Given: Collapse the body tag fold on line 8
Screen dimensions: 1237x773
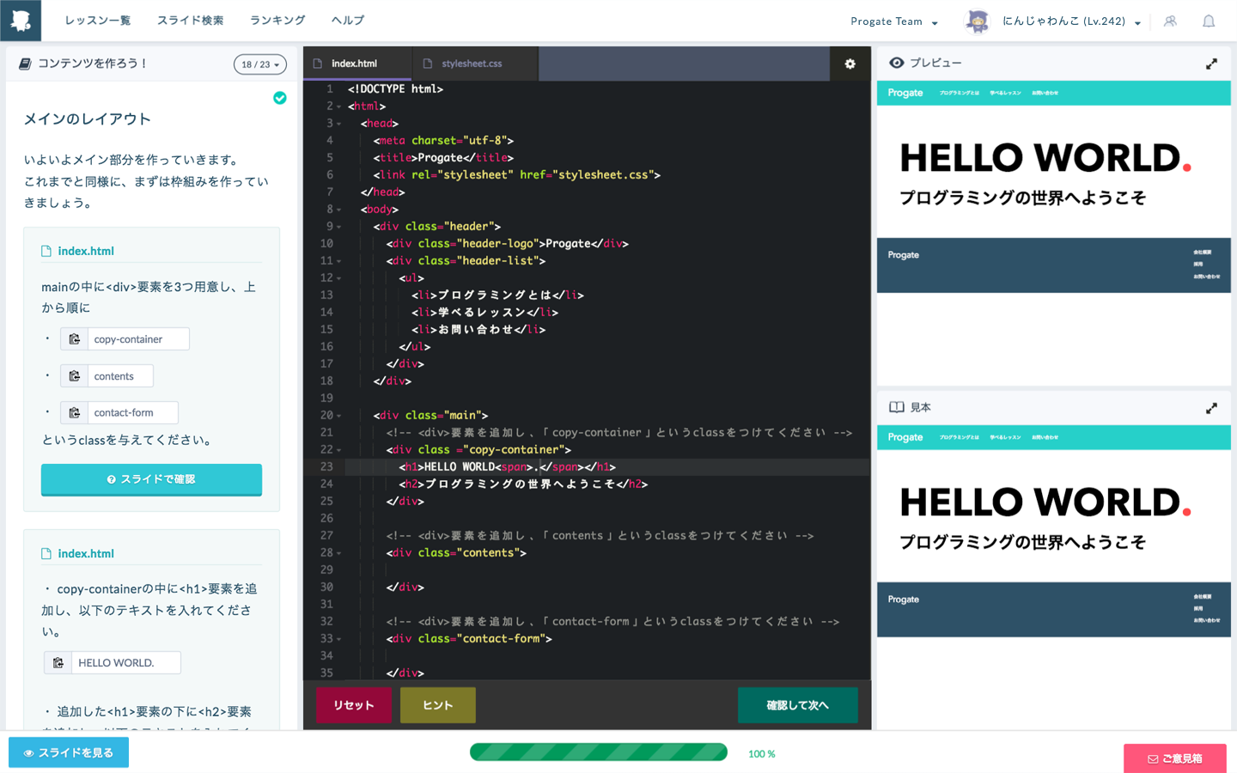Looking at the screenshot, I should 339,210.
